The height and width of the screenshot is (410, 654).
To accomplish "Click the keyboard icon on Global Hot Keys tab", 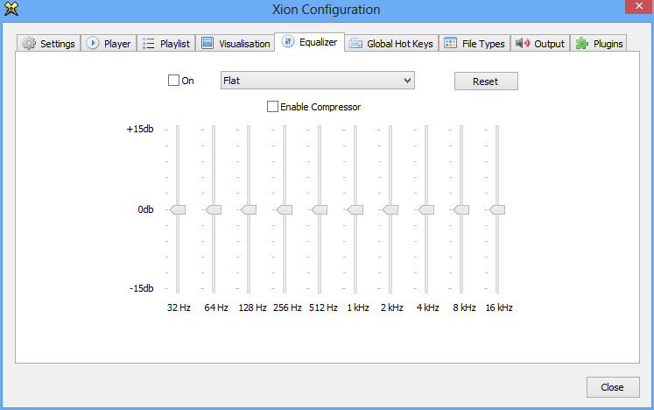I will point(355,44).
